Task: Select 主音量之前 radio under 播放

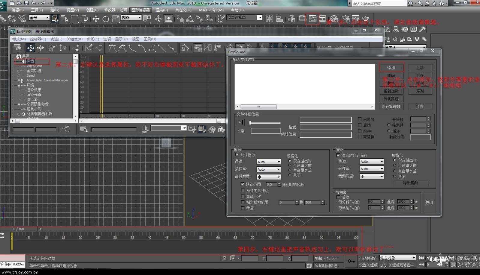Action: pos(290,165)
